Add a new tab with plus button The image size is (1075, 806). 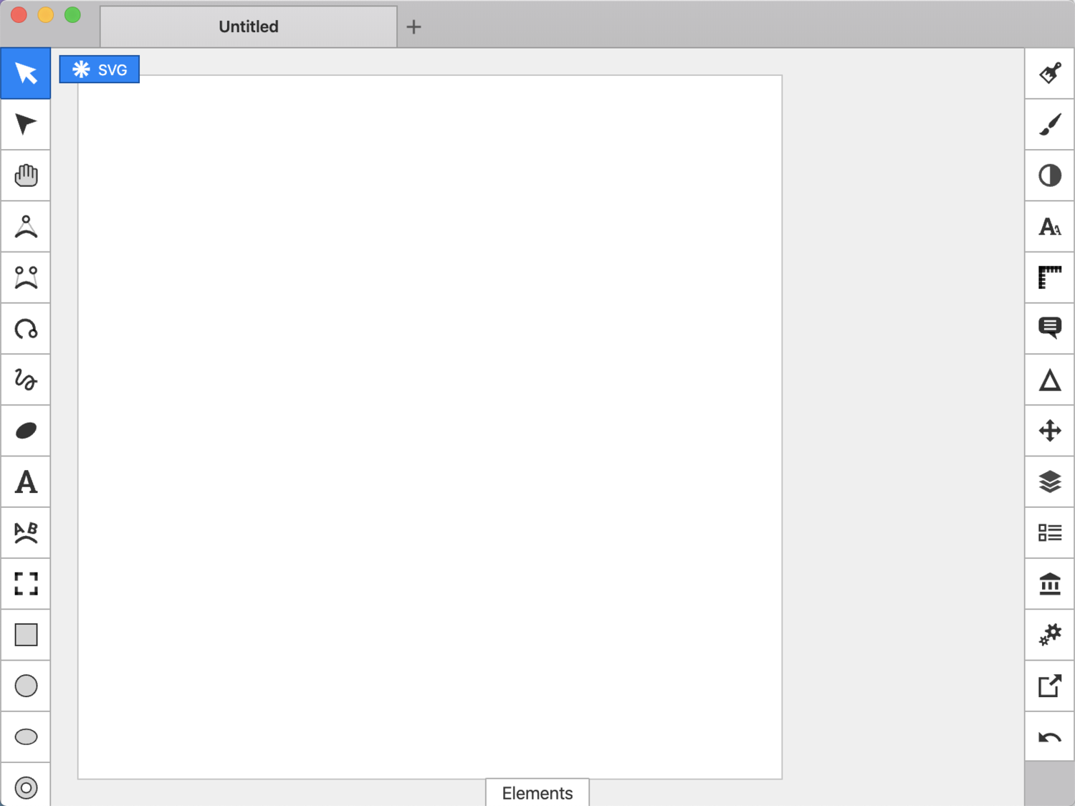[414, 27]
